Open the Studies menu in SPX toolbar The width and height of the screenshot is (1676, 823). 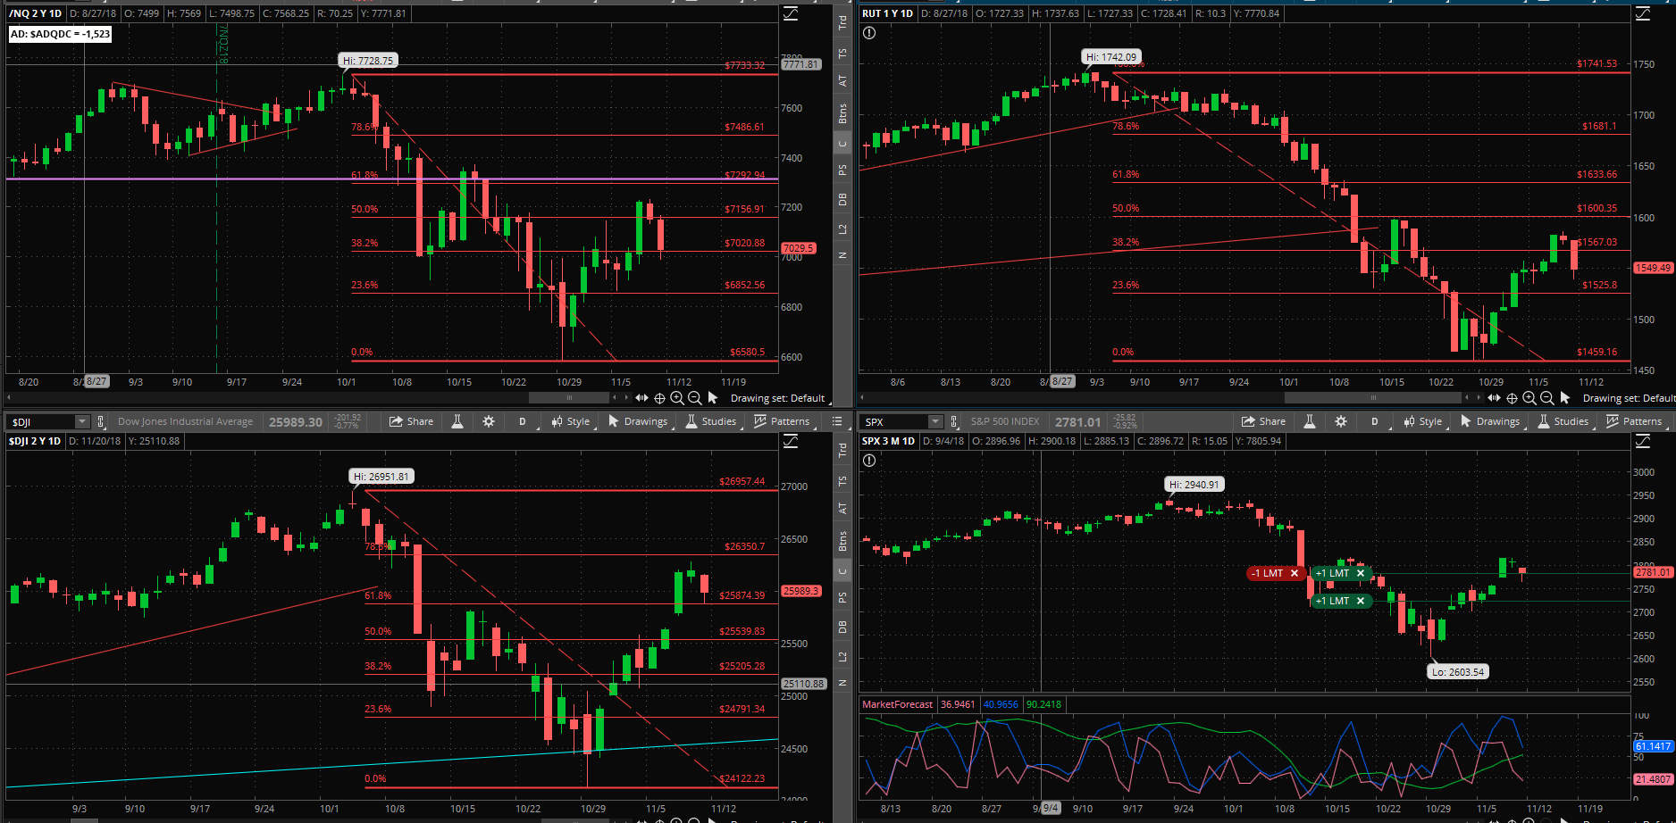[1563, 421]
